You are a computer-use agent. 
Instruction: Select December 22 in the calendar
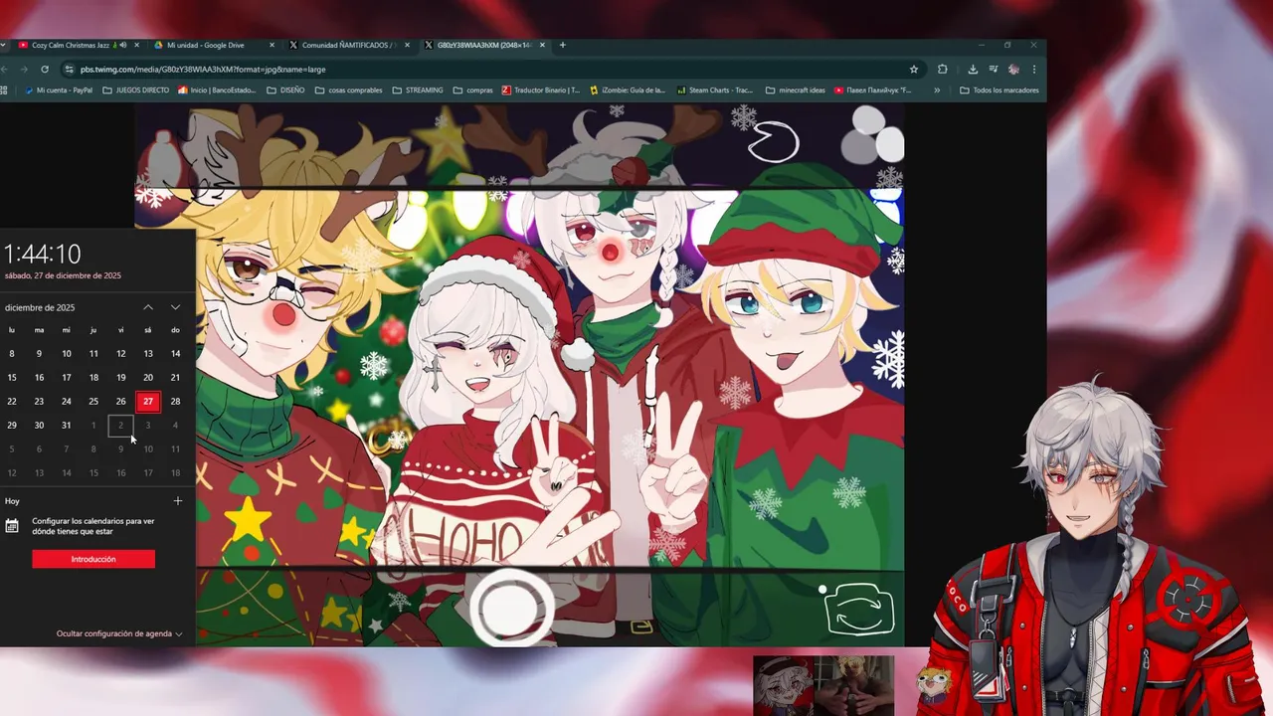point(12,402)
